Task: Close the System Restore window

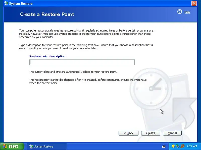Action: [x=194, y=3]
